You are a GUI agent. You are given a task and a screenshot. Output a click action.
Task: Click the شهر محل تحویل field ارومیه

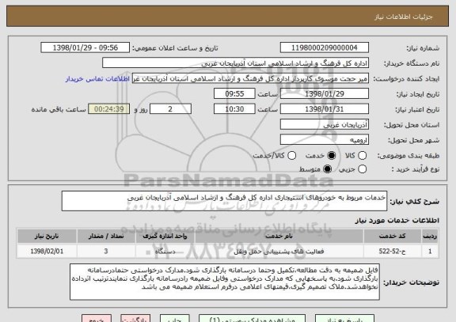click(x=325, y=140)
